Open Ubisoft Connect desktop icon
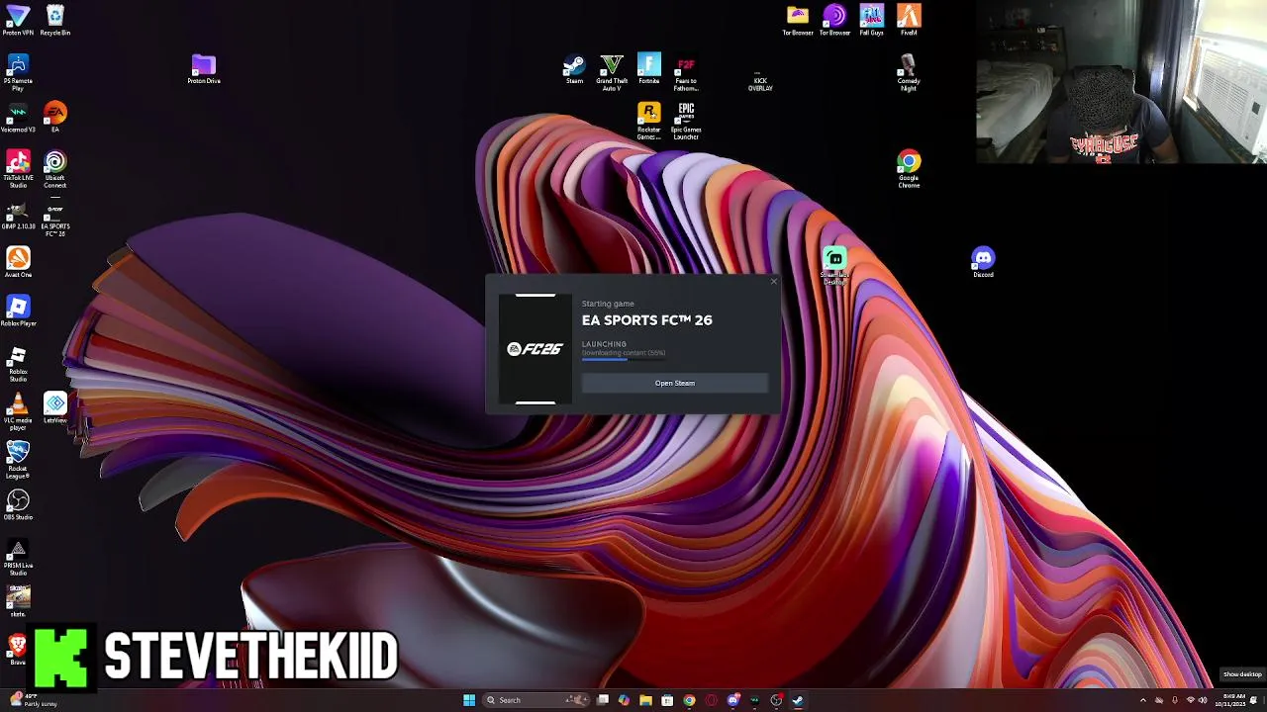 (54, 168)
